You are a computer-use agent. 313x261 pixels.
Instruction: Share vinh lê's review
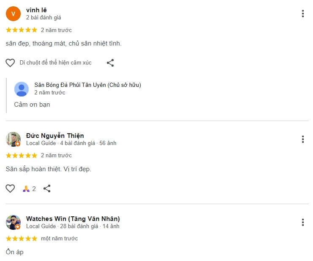click(x=110, y=63)
